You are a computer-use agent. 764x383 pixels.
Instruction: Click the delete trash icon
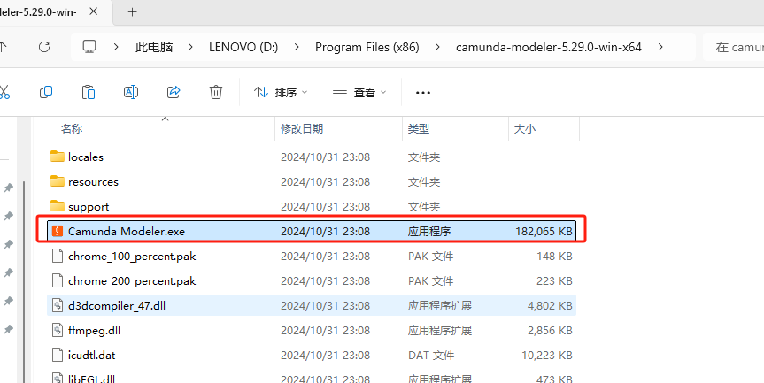coord(216,91)
